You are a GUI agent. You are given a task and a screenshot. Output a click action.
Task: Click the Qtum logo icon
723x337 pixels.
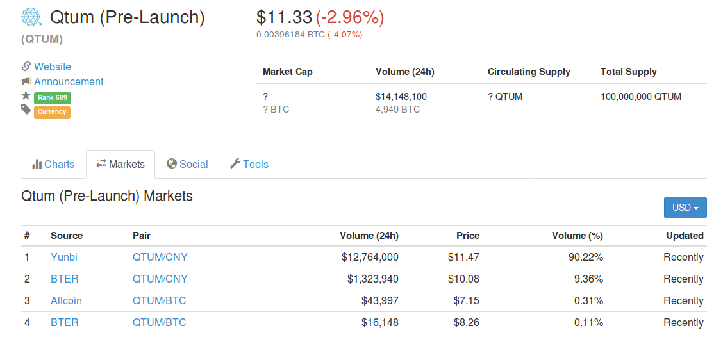click(31, 17)
